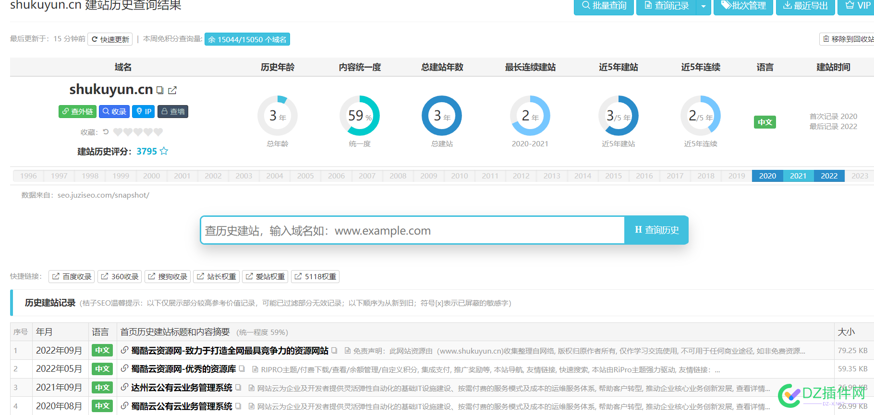Click the star next to score 3795

[x=164, y=151]
